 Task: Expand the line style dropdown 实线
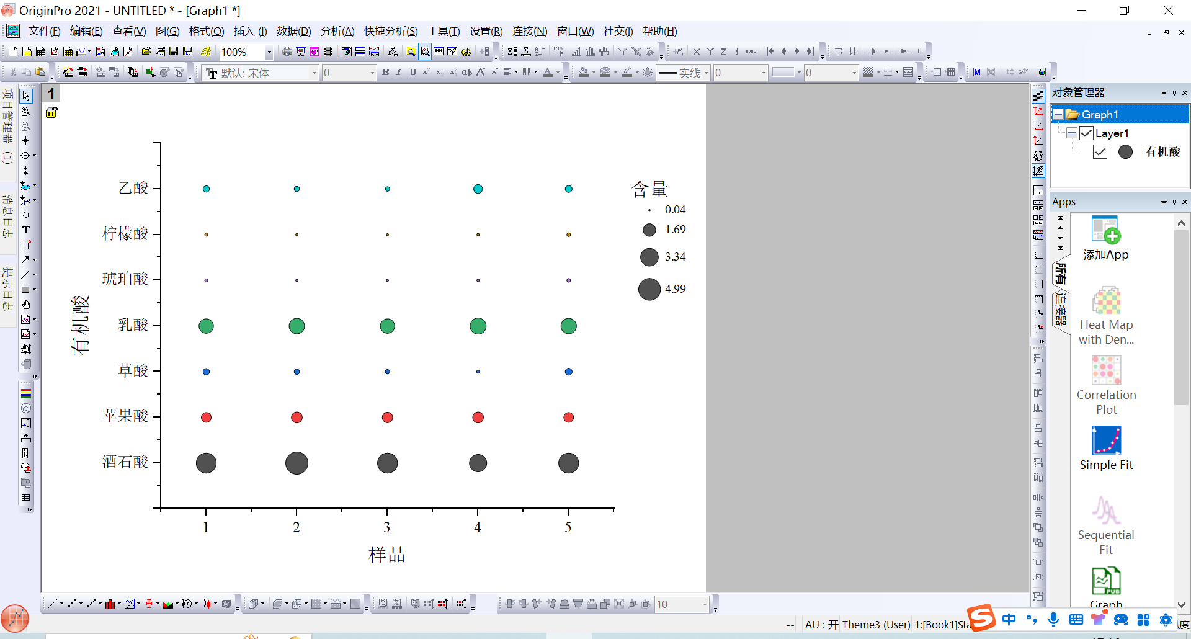706,73
